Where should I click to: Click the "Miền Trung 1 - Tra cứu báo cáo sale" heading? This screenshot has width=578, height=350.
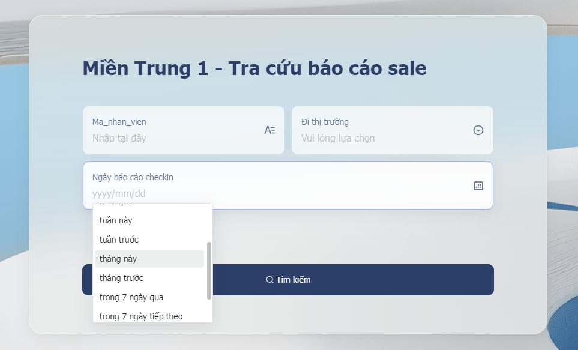254,68
